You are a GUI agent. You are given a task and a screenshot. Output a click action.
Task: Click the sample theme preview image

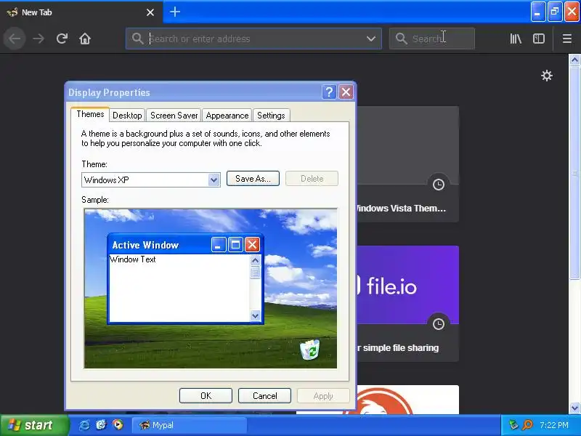tap(211, 288)
